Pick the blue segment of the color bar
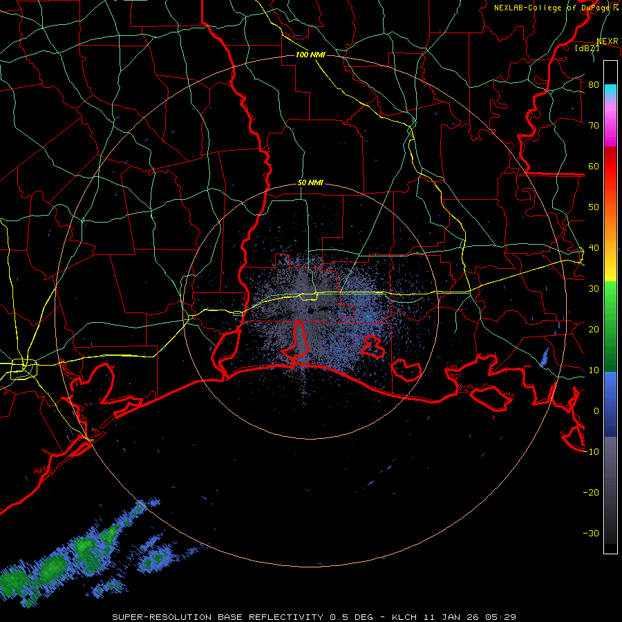622x622 pixels. 610,404
